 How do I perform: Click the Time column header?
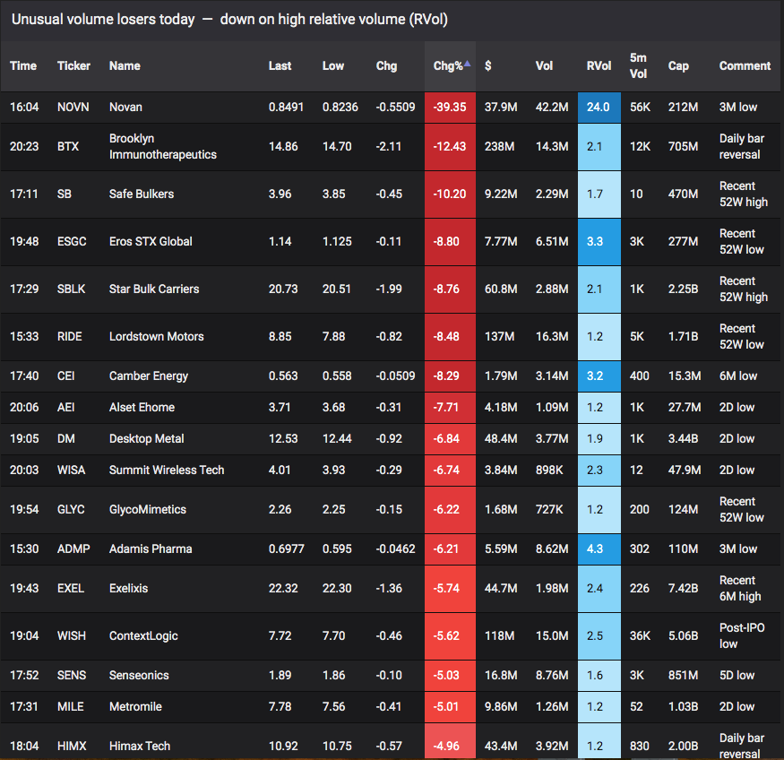23,66
